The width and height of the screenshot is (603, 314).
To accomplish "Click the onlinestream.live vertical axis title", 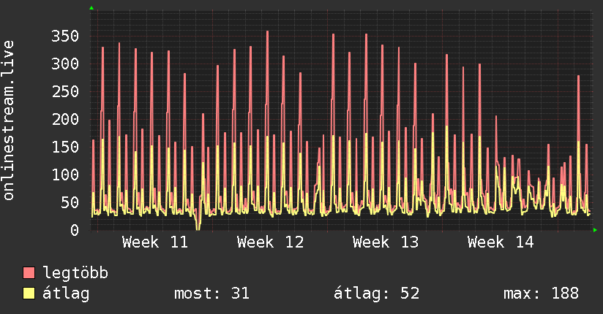I will [x=8, y=120].
